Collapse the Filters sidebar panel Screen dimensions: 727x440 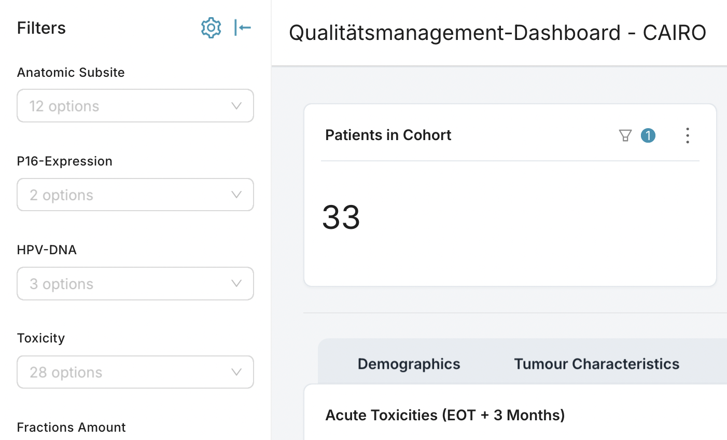click(x=242, y=27)
